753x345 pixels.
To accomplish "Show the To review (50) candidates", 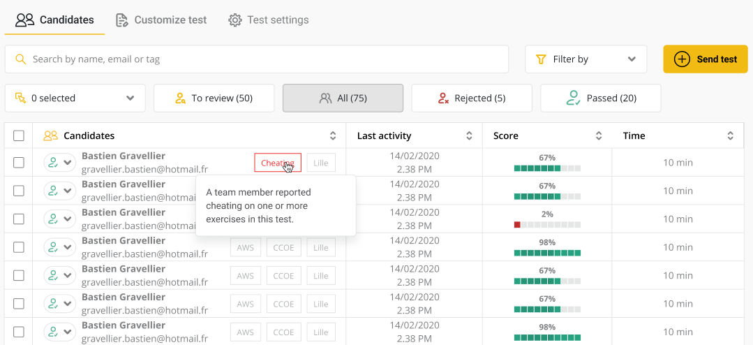I will pos(214,98).
